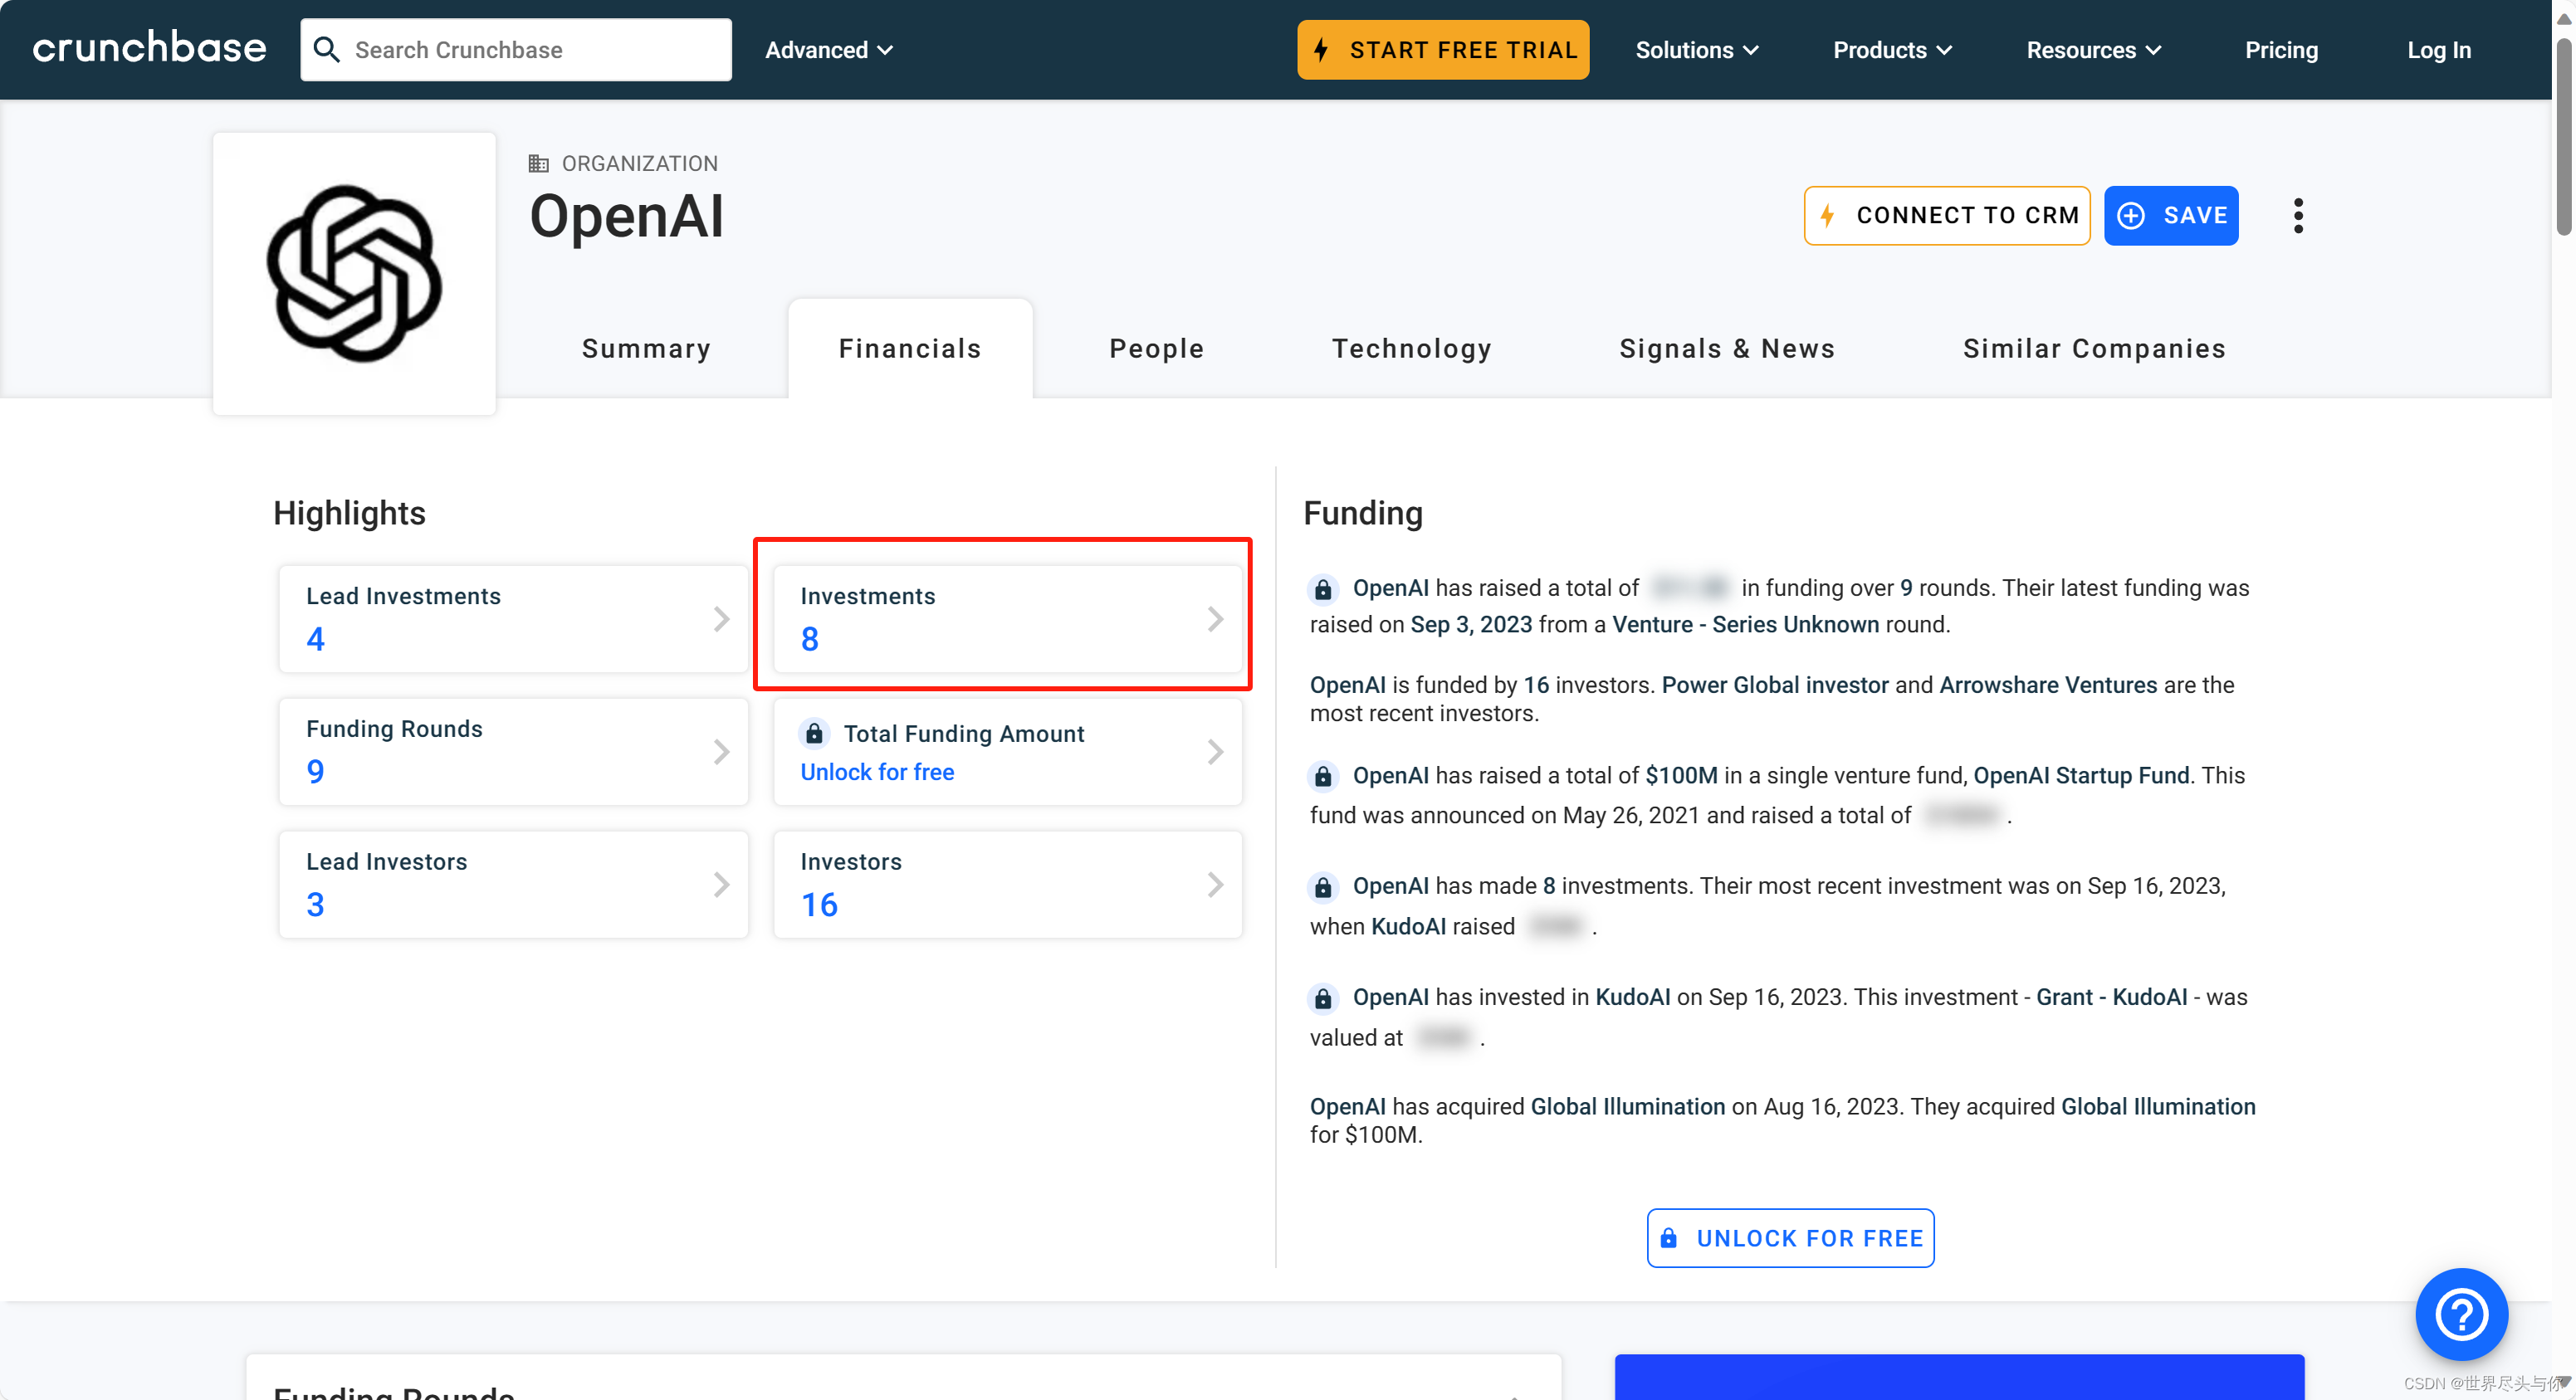Image resolution: width=2576 pixels, height=1400 pixels.
Task: Open the Products dropdown menu
Action: coord(1891,48)
